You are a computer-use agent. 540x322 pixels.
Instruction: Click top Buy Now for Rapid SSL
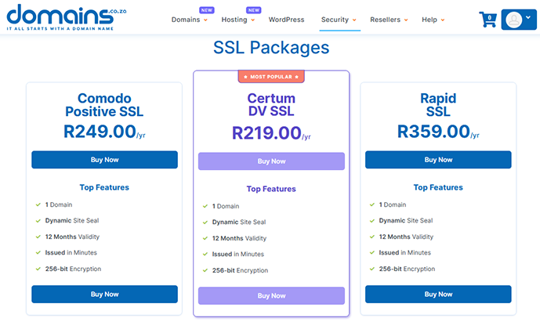(438, 160)
